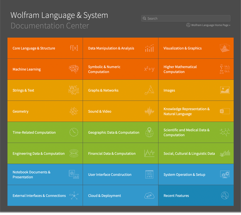Click the summation formula icon for Higher Mathematical

click(225, 69)
